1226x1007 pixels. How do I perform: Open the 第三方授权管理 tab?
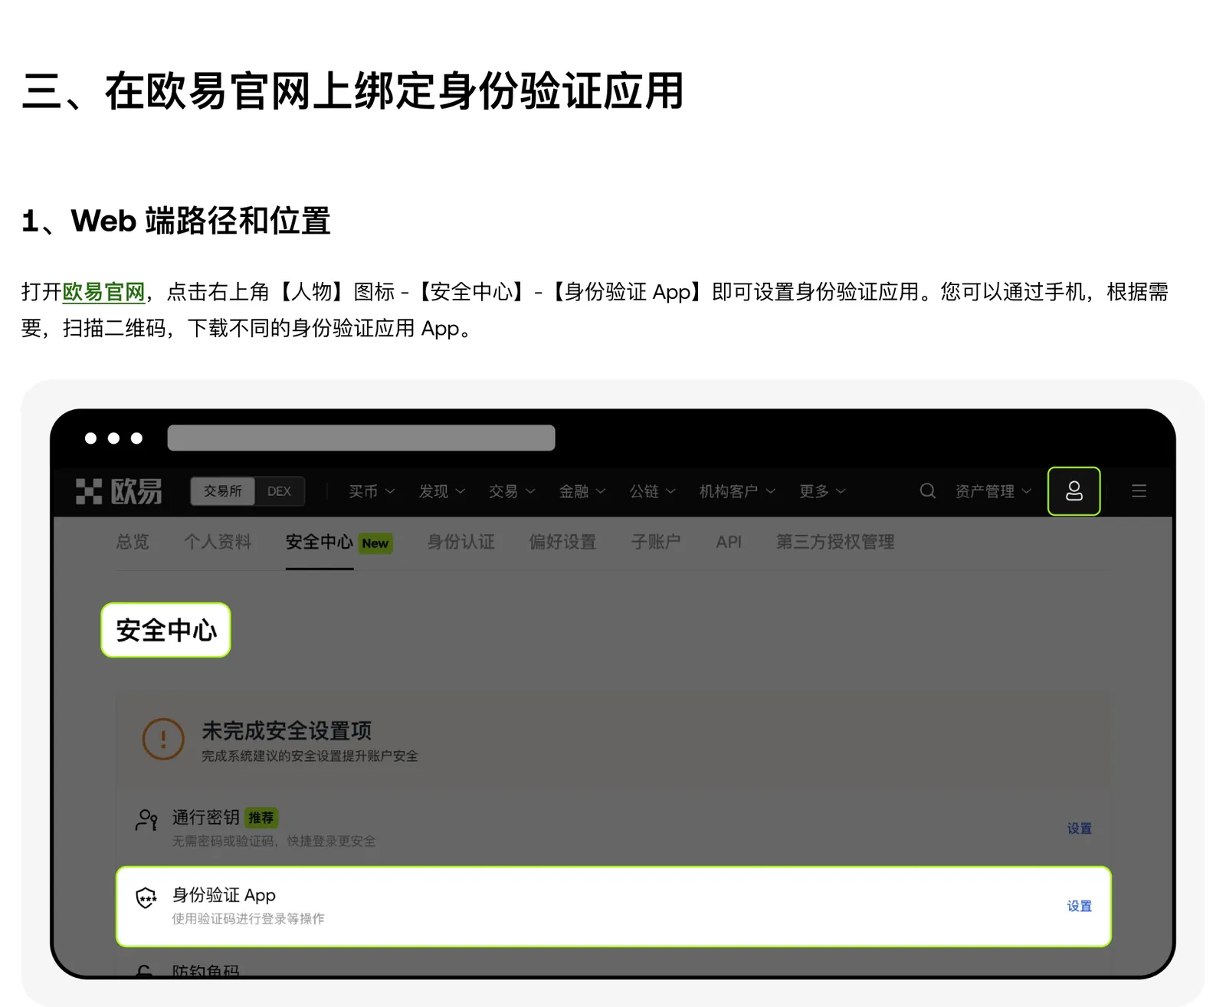[x=835, y=542]
